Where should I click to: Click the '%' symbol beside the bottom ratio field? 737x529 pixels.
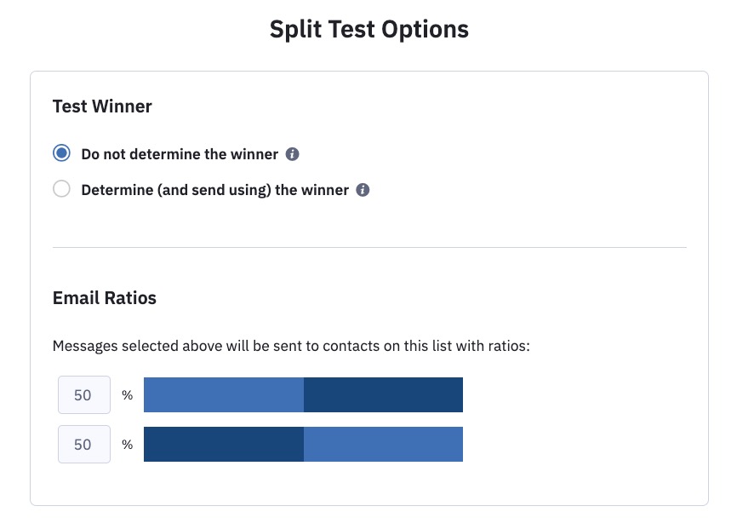[127, 444]
